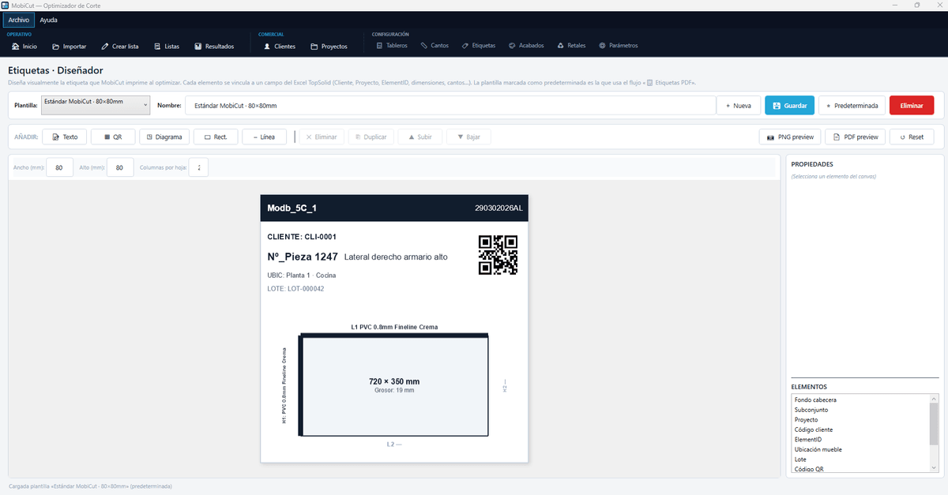Viewport: 948px width, 495px height.
Task: Open the Archivo menu
Action: pyautogui.click(x=19, y=20)
